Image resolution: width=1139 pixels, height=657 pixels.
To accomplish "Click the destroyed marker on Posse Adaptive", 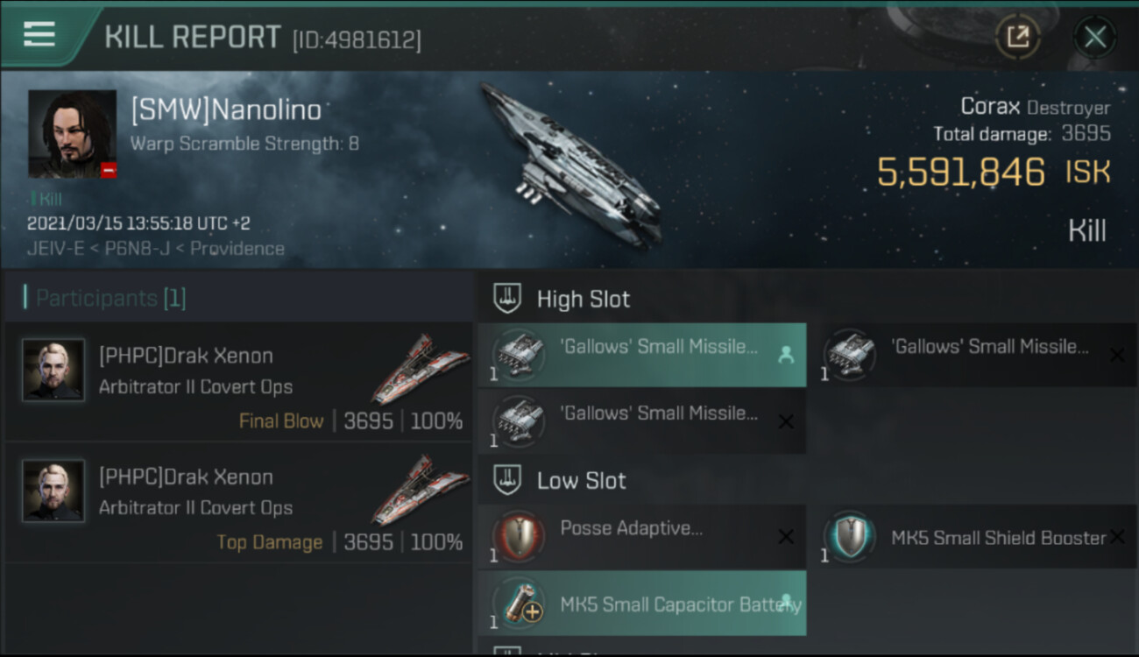I will click(786, 537).
